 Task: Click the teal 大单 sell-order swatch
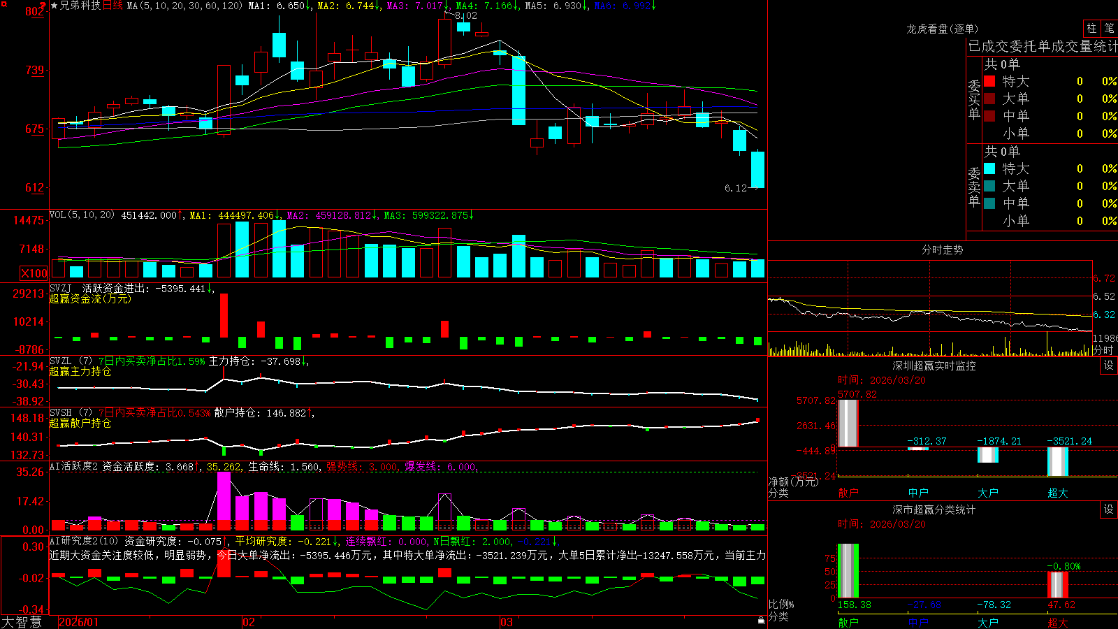tap(989, 186)
